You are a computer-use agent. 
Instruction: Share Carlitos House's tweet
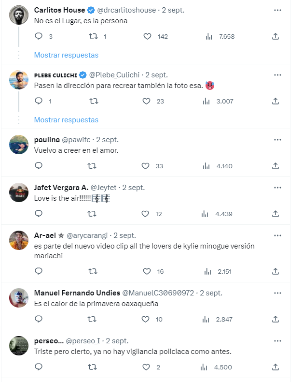[x=275, y=36]
